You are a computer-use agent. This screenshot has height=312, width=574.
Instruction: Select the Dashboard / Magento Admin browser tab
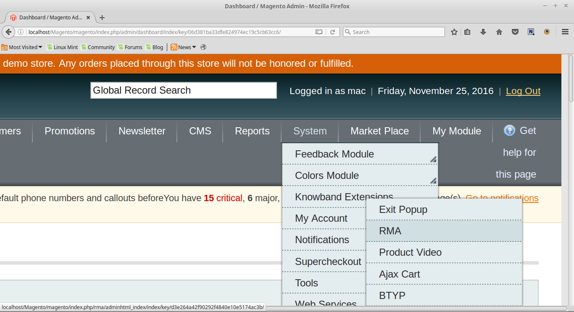coord(51,18)
